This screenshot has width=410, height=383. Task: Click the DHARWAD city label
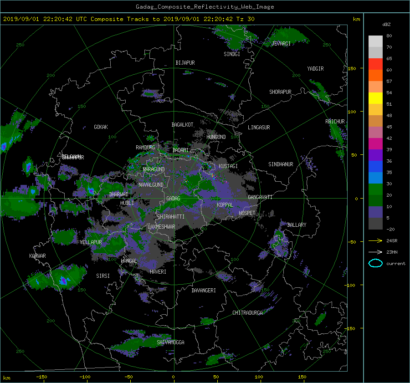(x=119, y=194)
